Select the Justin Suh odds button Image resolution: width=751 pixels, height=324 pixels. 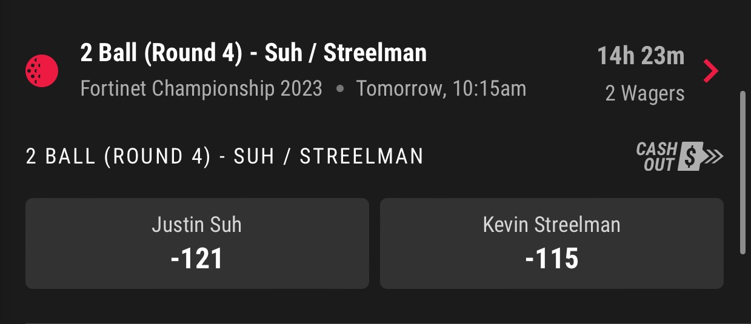197,243
